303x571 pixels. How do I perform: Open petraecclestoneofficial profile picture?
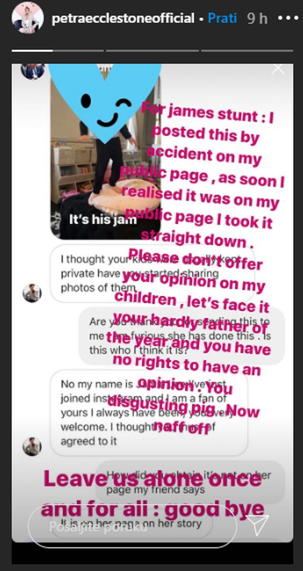[x=27, y=18]
